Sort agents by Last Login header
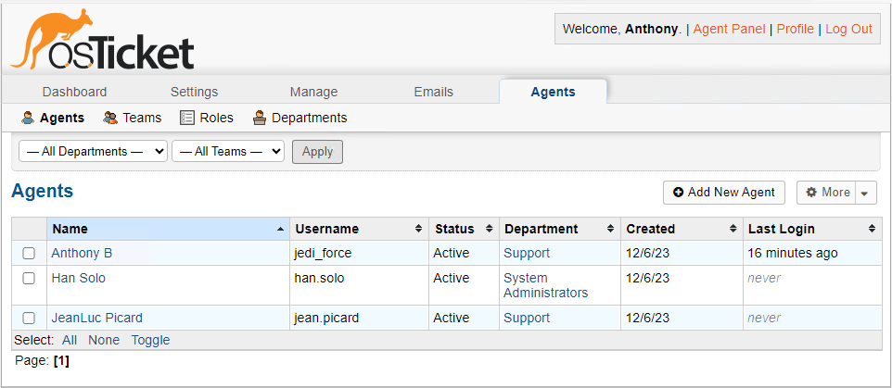Viewport: 892px width, 388px height. [x=781, y=229]
